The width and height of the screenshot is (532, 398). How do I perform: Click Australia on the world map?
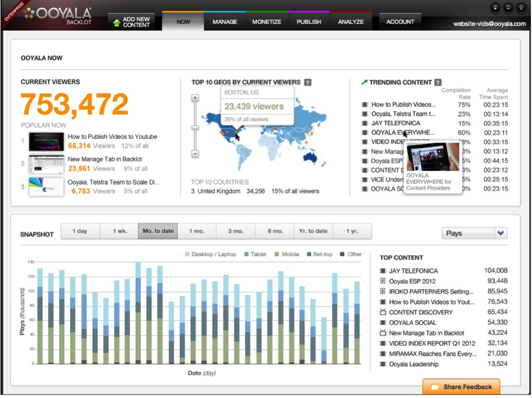310,157
